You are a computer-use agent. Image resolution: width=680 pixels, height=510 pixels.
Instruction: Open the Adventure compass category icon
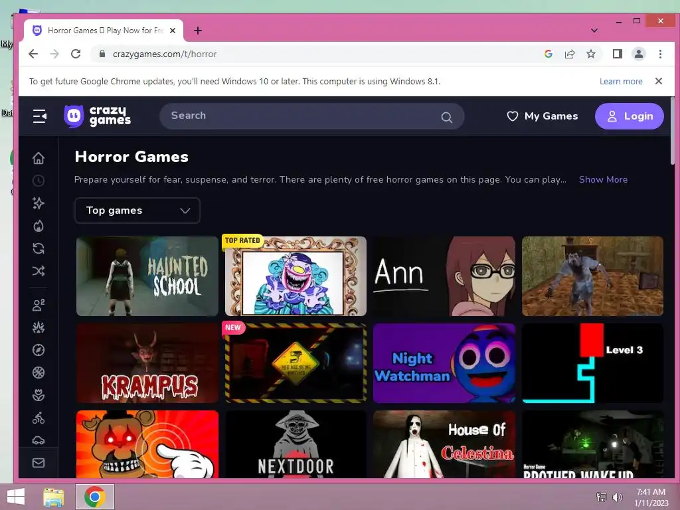(x=39, y=350)
